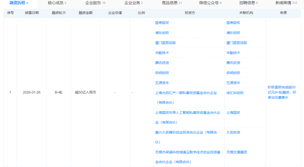Open the 核心成员 tab
The image size is (304, 167).
click(57, 3)
